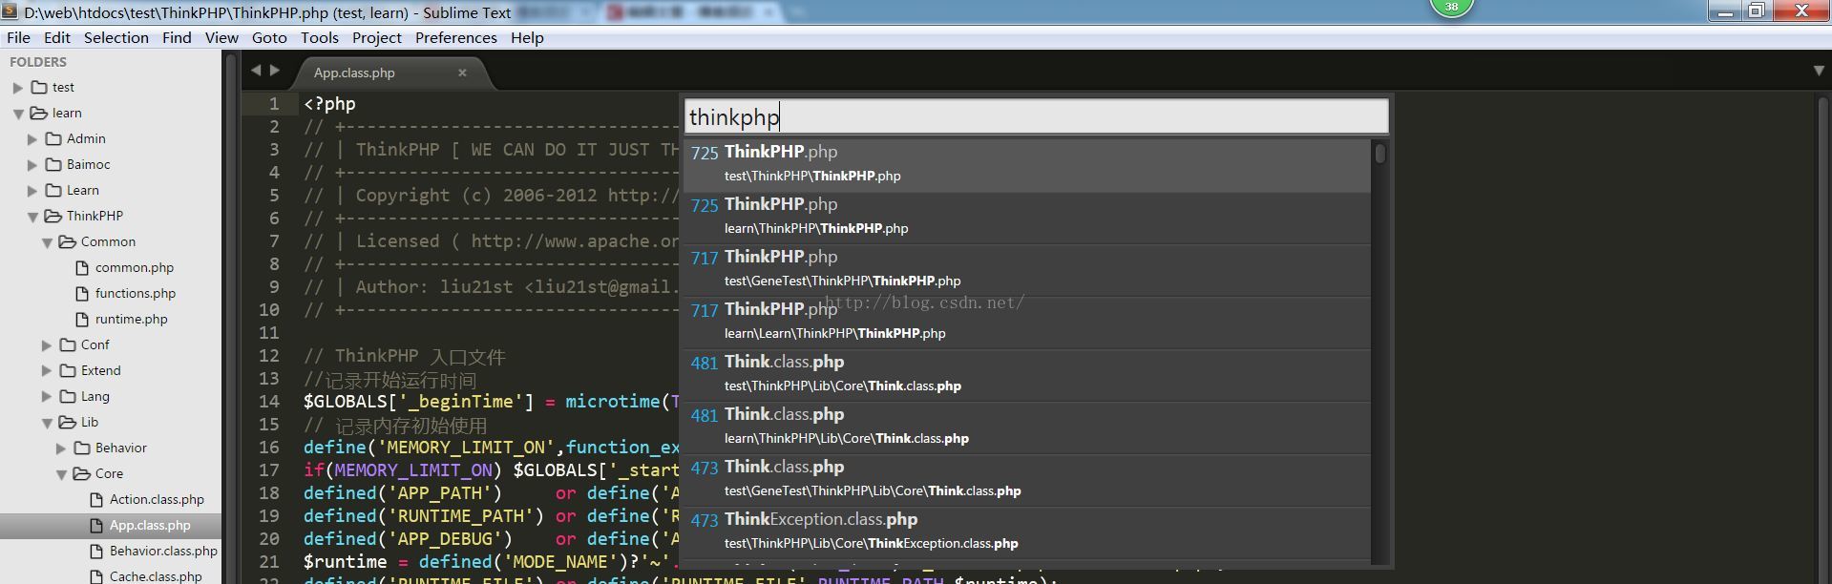
Task: Collapse the Common folder arrow
Action: pyautogui.click(x=47, y=242)
